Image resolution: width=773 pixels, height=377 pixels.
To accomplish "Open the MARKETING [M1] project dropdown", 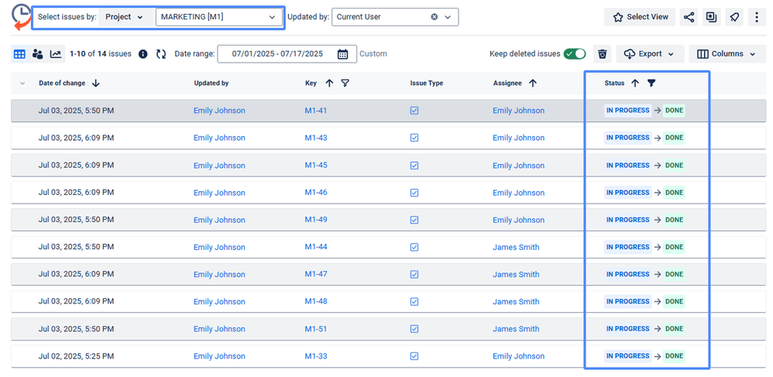I will tap(219, 17).
